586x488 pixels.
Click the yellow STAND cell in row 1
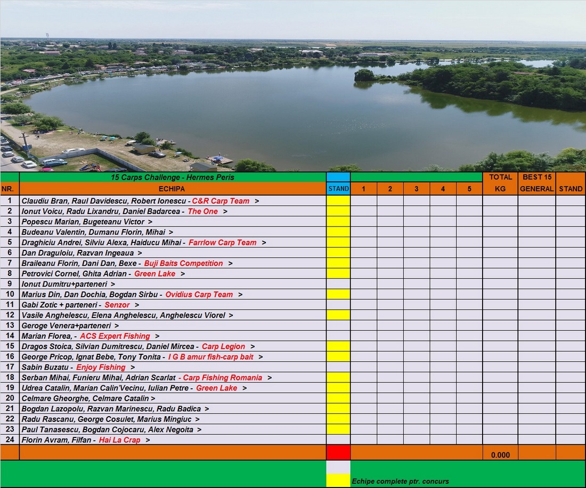click(339, 201)
